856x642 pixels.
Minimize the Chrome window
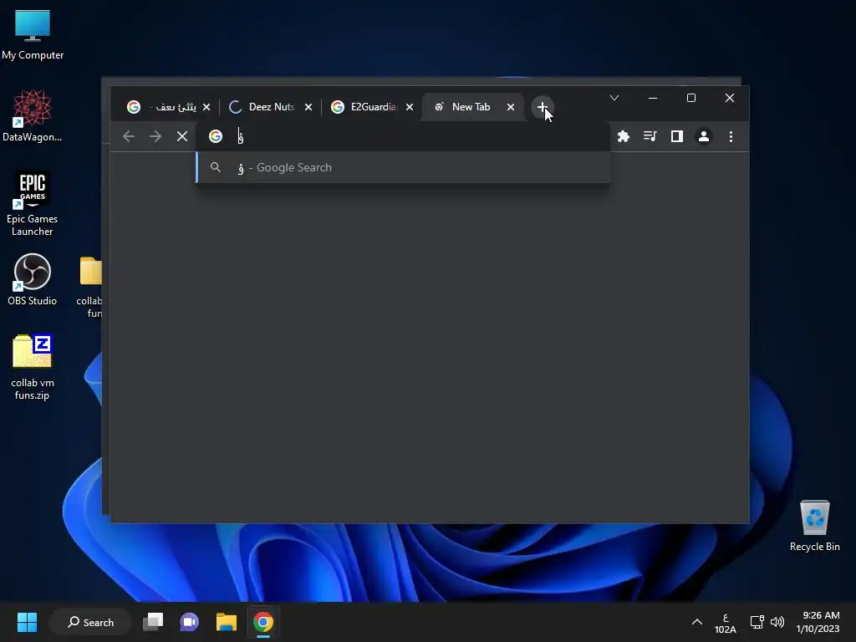click(653, 99)
